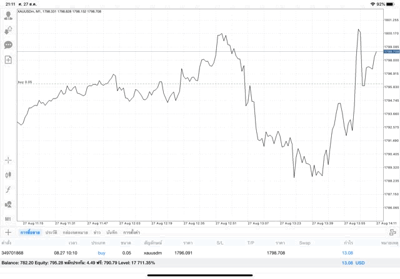Open the candlestick chart type icon
Image resolution: width=400 pixels, height=279 pixels.
coord(8,175)
